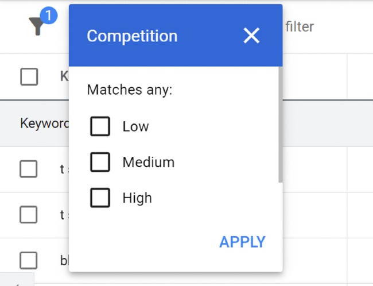The image size is (373, 286).
Task: Click the High option label
Action: [x=137, y=198]
